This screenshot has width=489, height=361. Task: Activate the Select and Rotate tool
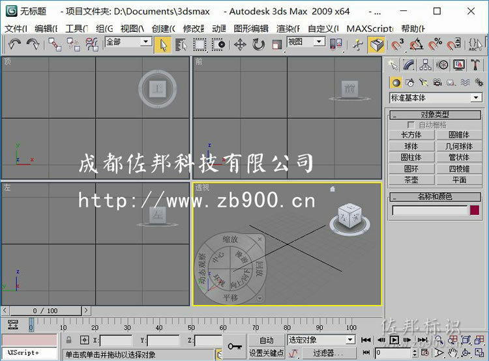tap(258, 44)
